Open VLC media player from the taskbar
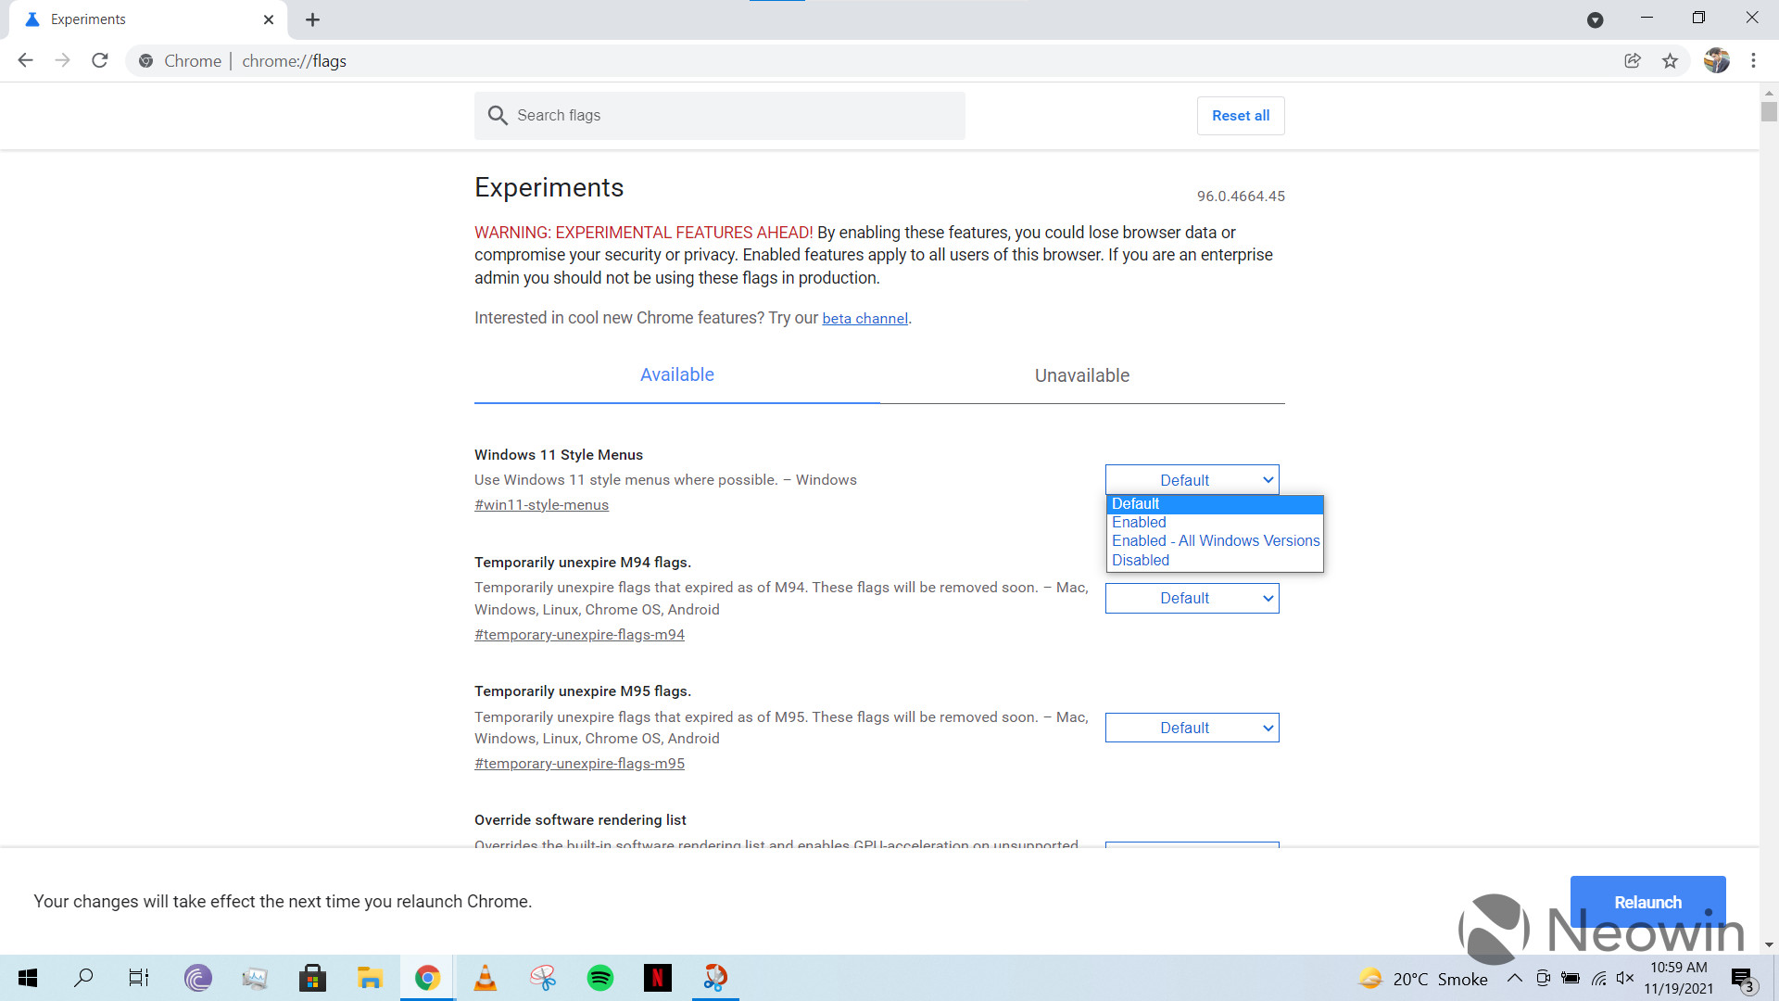This screenshot has height=1001, width=1779. coord(486,978)
